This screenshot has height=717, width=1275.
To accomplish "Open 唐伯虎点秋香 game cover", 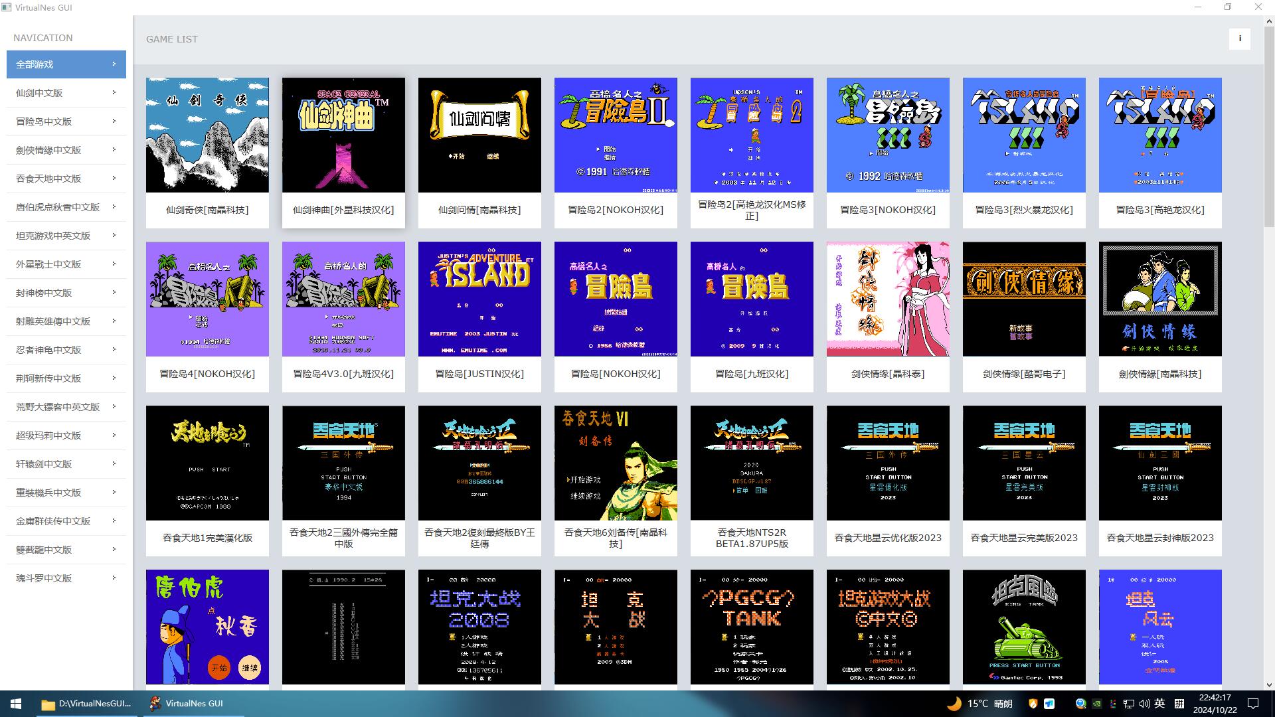I will point(207,627).
